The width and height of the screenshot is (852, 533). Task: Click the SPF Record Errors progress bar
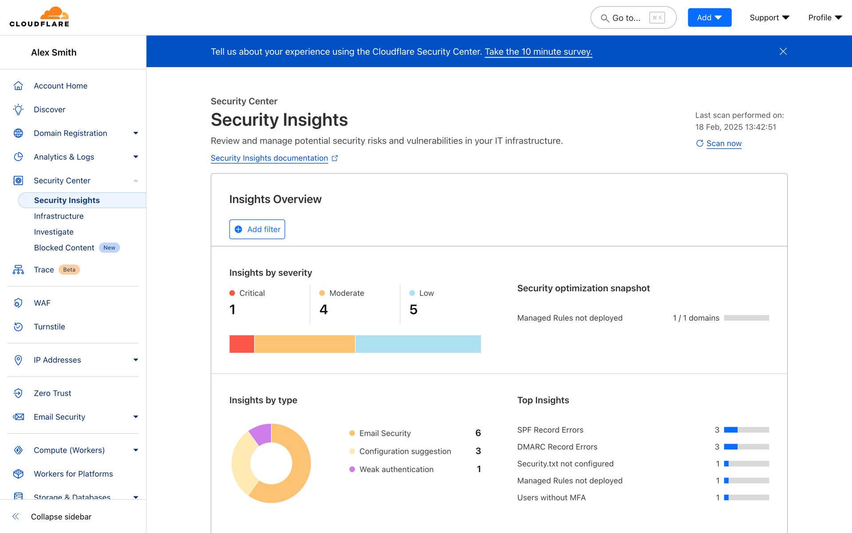[x=746, y=430]
